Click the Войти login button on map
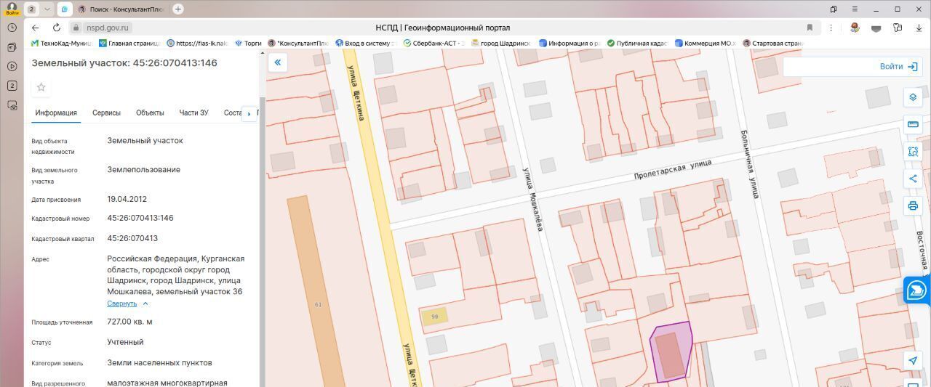 (x=899, y=66)
